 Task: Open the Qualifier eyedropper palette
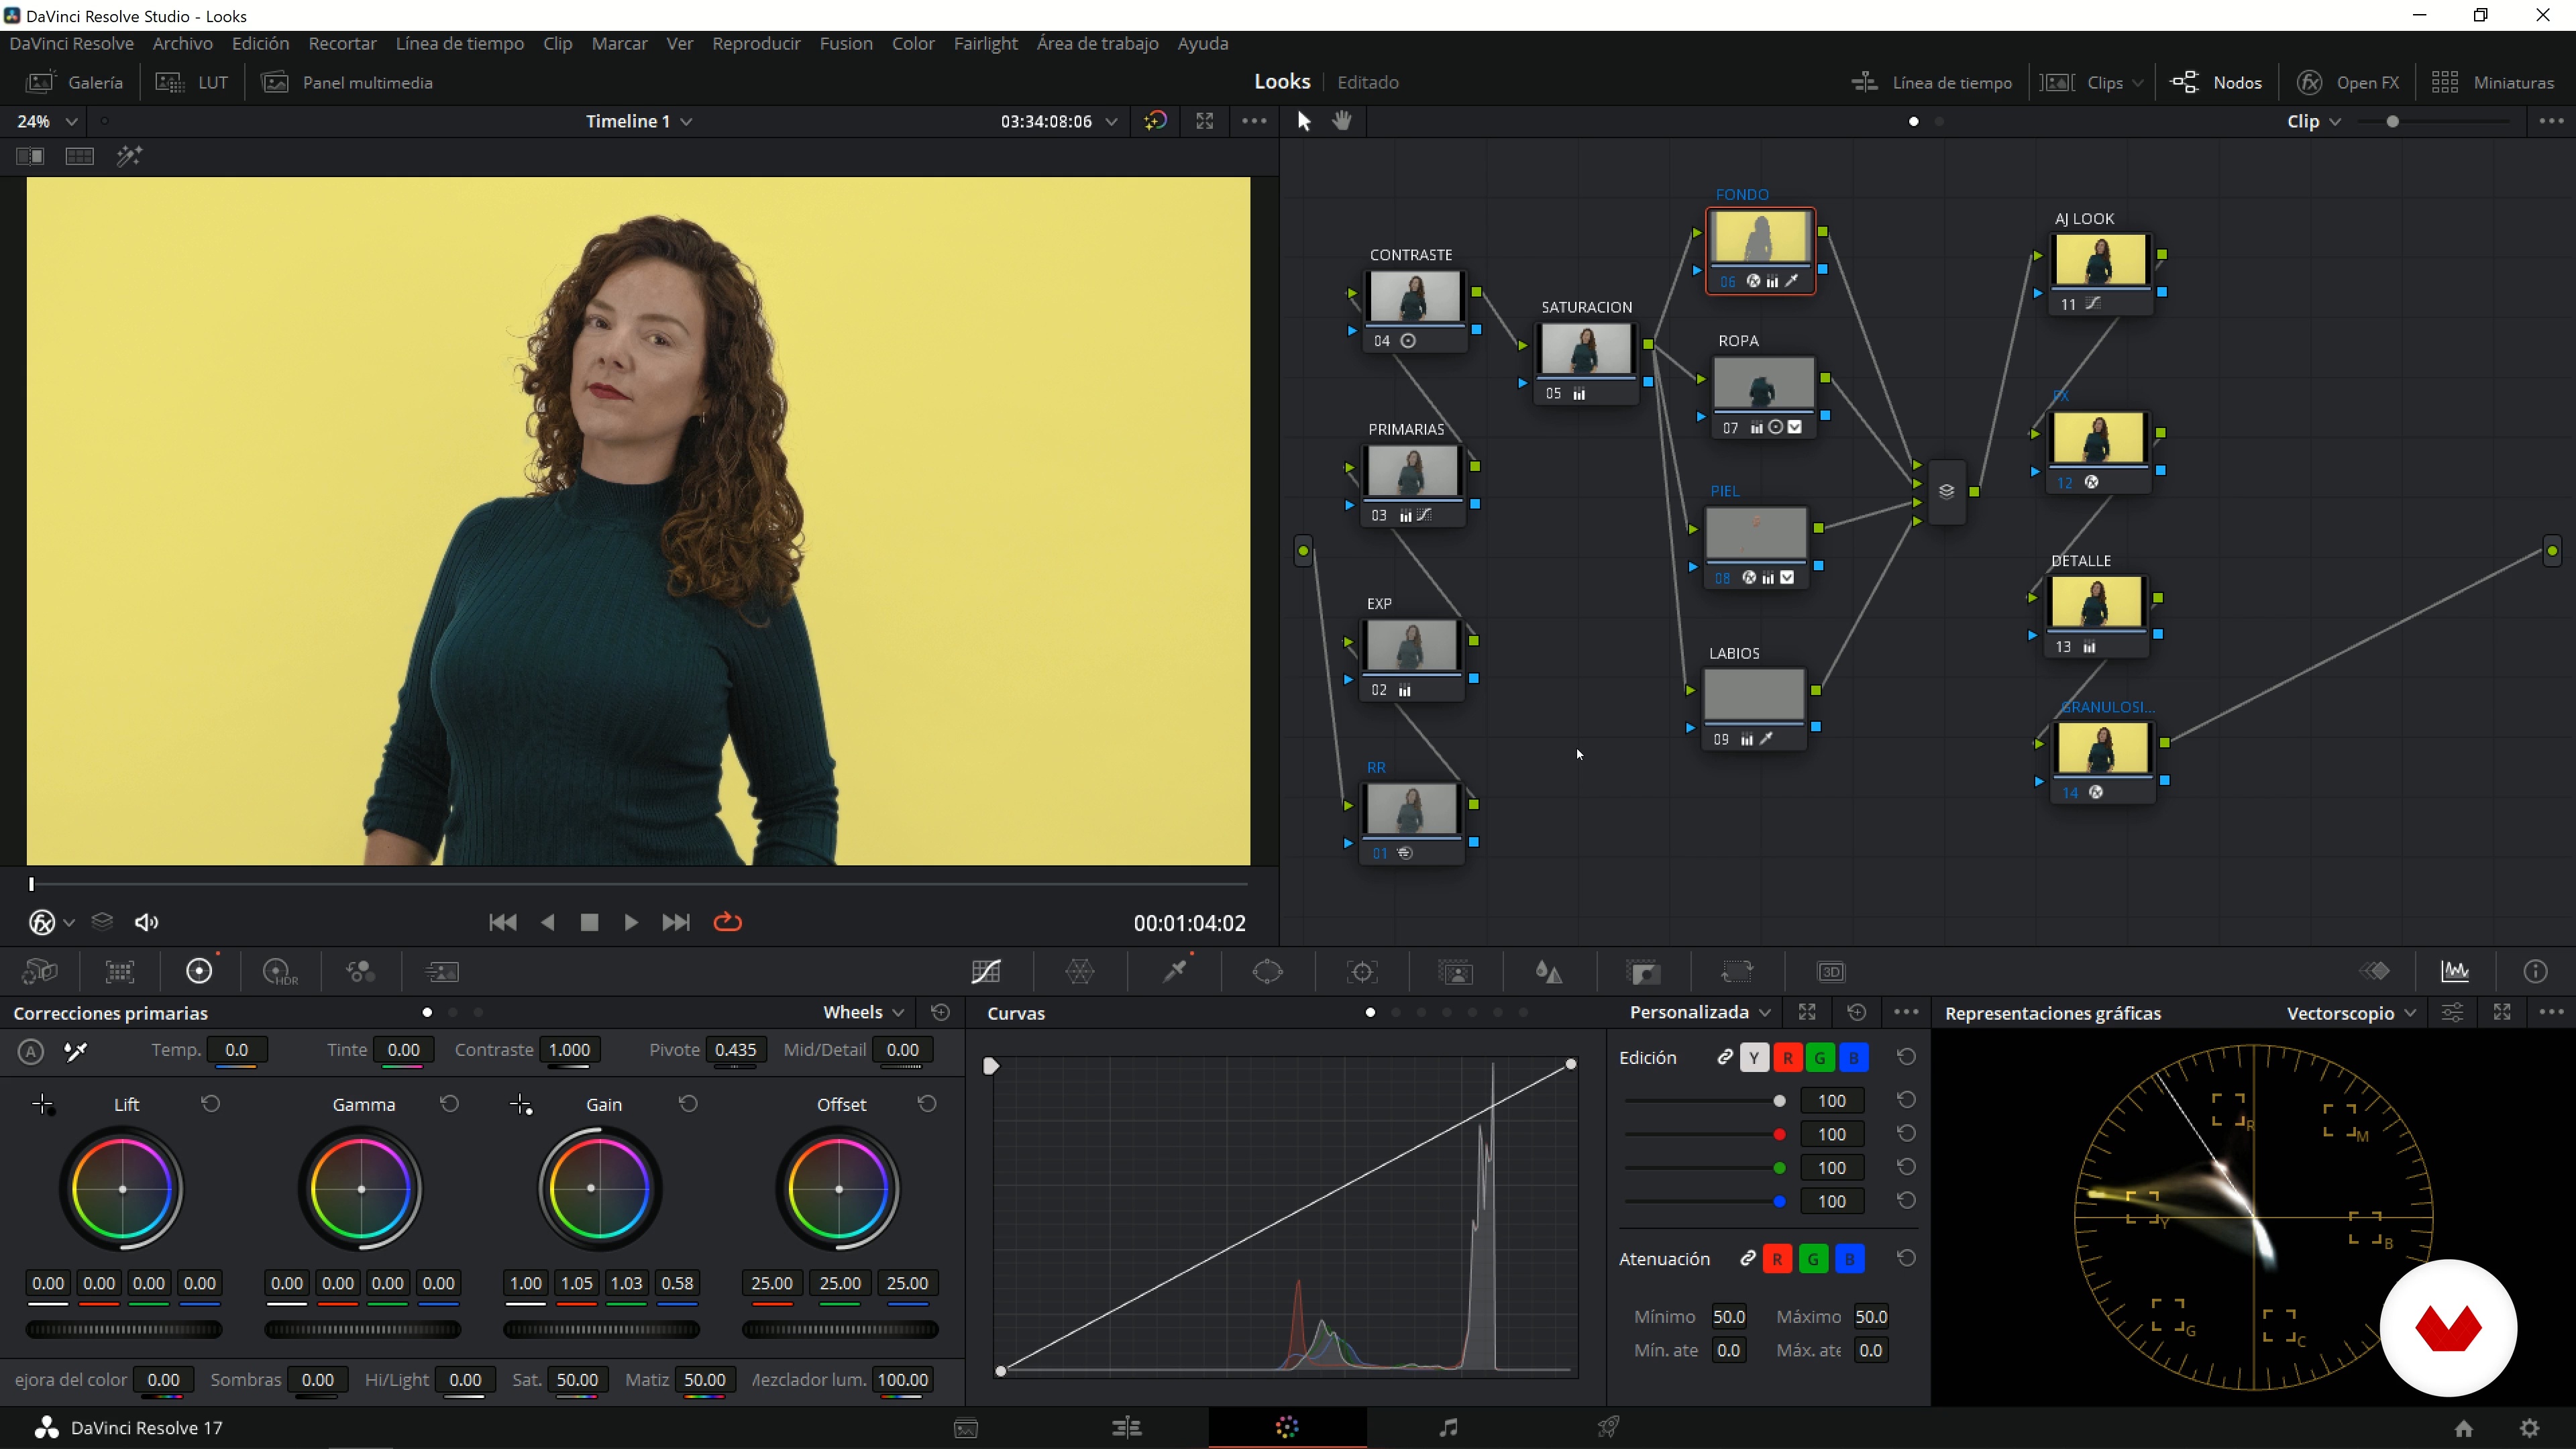click(x=1175, y=971)
